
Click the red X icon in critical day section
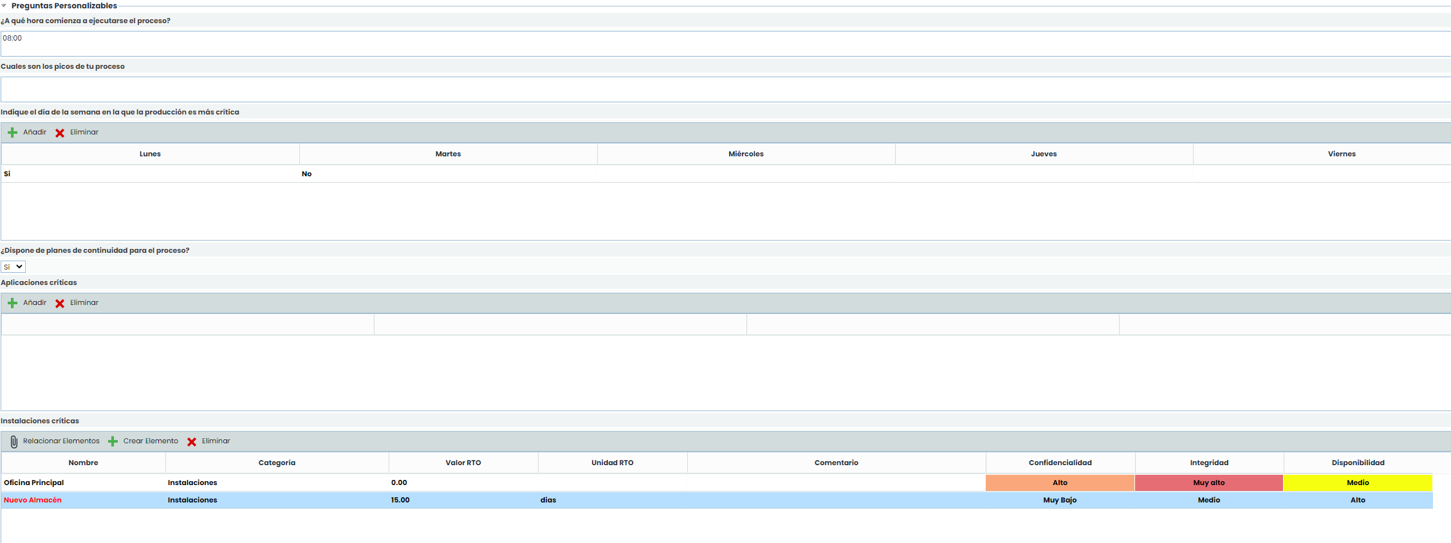coord(60,133)
